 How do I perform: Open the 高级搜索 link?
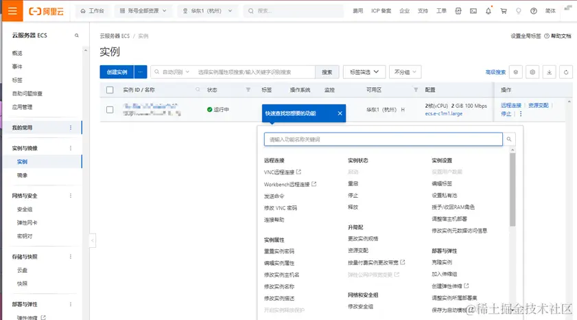(495, 72)
